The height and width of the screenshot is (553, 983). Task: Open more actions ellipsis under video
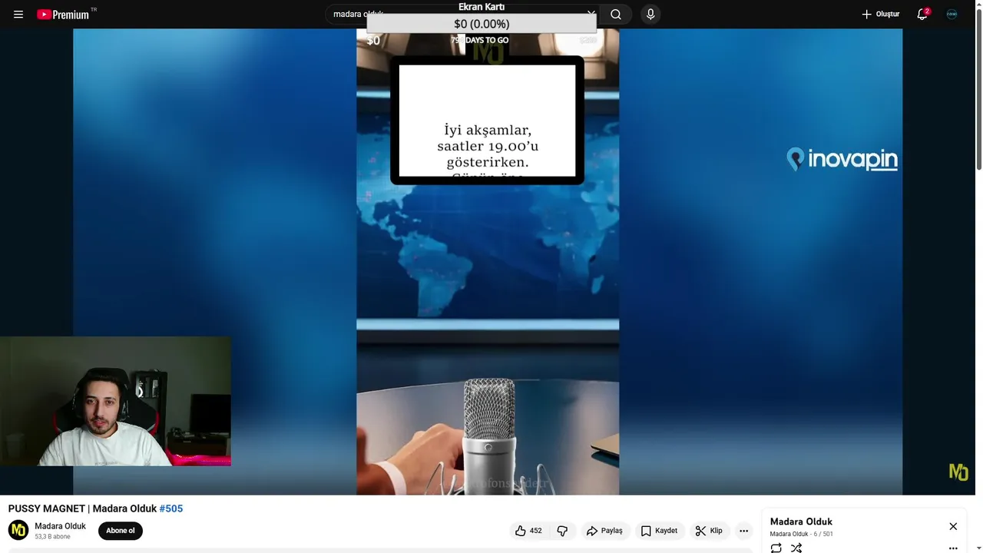click(743, 531)
